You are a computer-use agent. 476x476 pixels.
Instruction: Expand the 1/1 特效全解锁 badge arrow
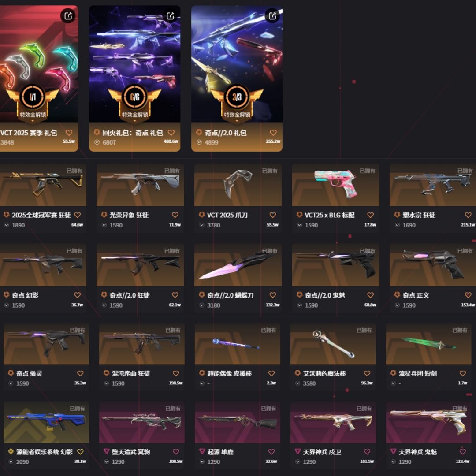tap(33, 121)
